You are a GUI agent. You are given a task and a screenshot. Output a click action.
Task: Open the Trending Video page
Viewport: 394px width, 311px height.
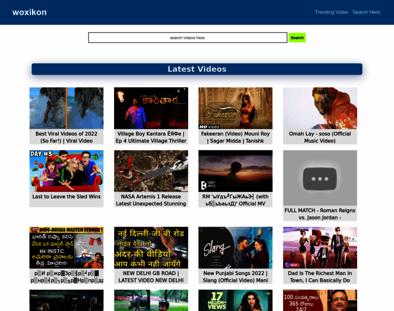pyautogui.click(x=331, y=12)
